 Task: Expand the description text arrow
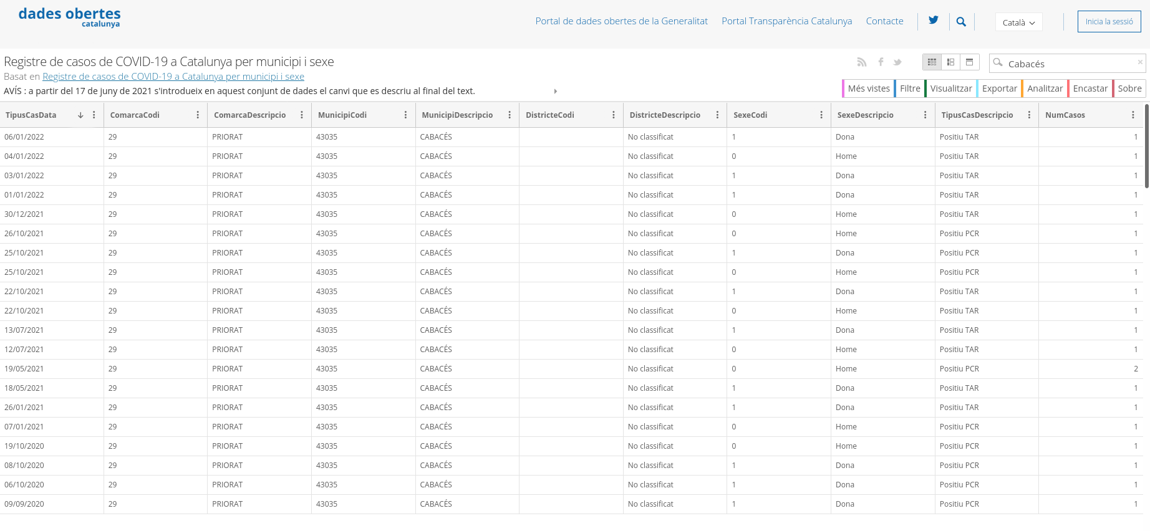click(555, 92)
